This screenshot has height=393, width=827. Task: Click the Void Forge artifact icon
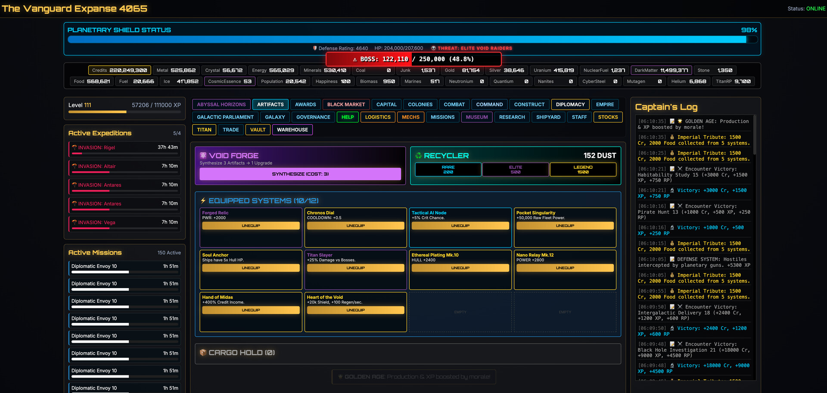203,155
